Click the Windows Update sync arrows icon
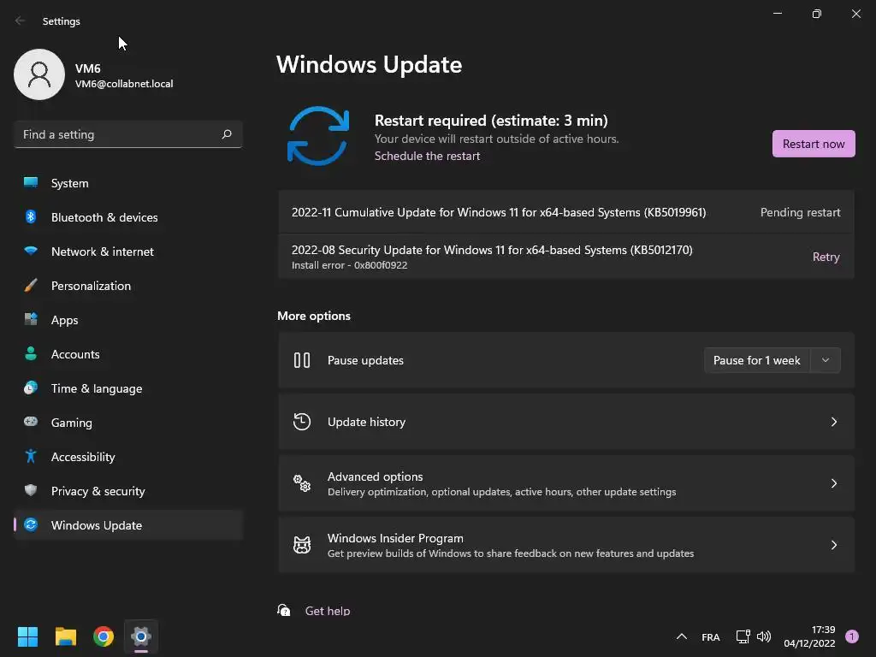This screenshot has width=876, height=657. [x=318, y=136]
